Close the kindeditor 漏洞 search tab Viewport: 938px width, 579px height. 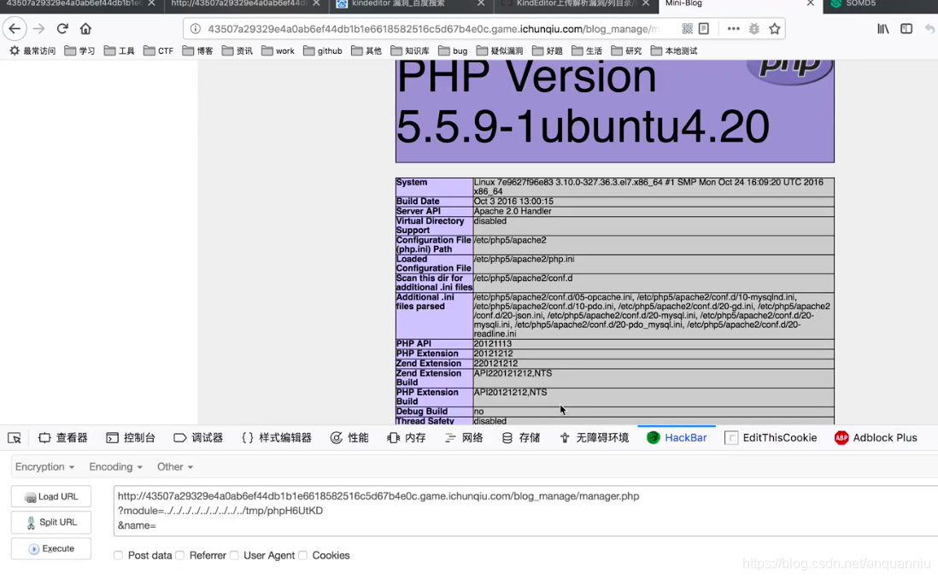481,3
